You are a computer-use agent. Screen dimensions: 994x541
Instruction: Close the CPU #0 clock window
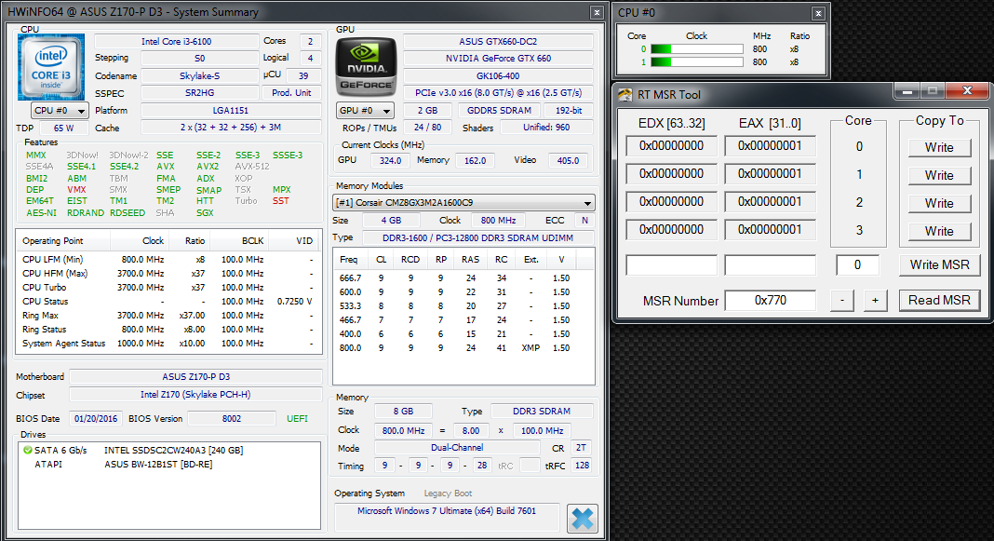pyautogui.click(x=817, y=13)
